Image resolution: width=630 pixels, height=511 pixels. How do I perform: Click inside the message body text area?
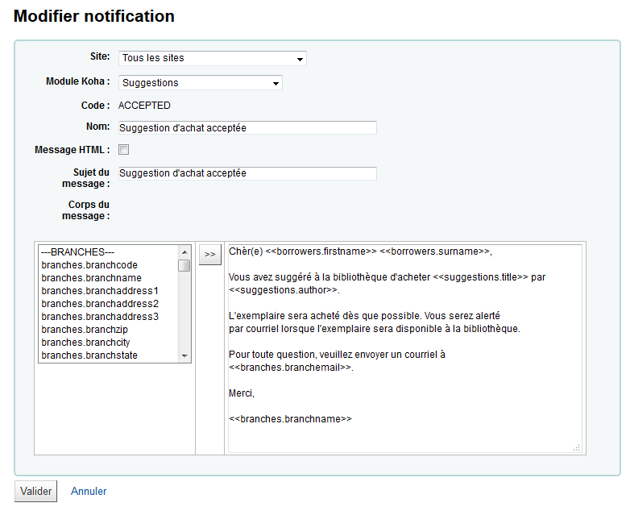coord(405,348)
